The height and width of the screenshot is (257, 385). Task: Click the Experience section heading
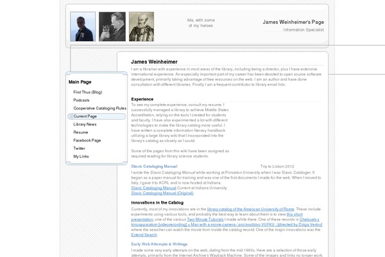pyautogui.click(x=142, y=99)
